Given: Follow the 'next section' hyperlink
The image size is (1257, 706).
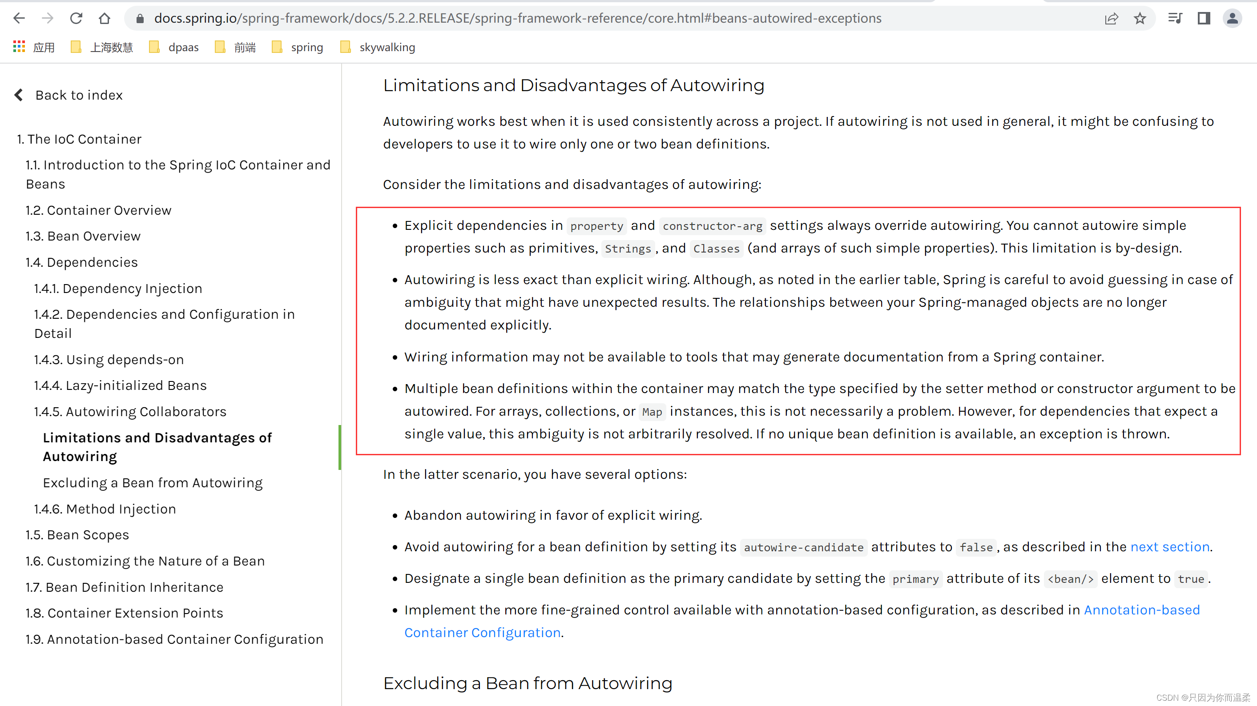Looking at the screenshot, I should pyautogui.click(x=1170, y=547).
